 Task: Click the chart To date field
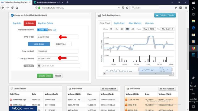(167, 29)
